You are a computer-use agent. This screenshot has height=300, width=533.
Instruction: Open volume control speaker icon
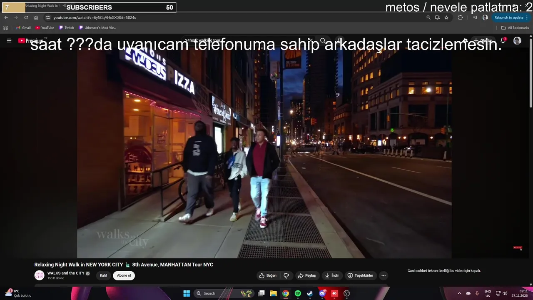tap(505, 293)
